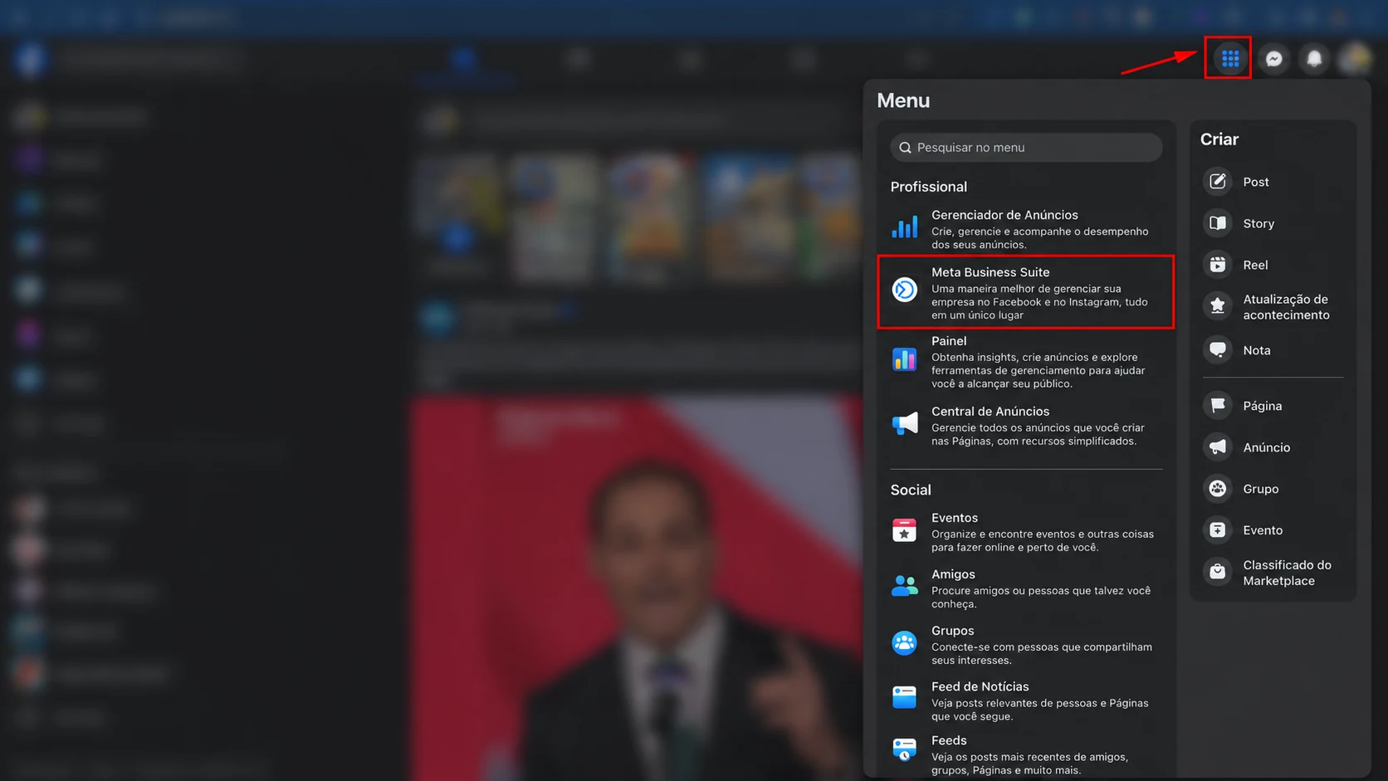Open Feed de Notícias title

tap(980, 687)
